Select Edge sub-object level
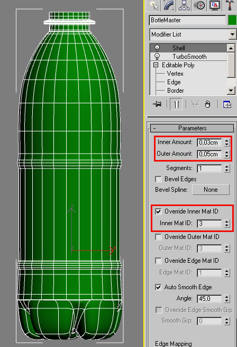 point(174,82)
